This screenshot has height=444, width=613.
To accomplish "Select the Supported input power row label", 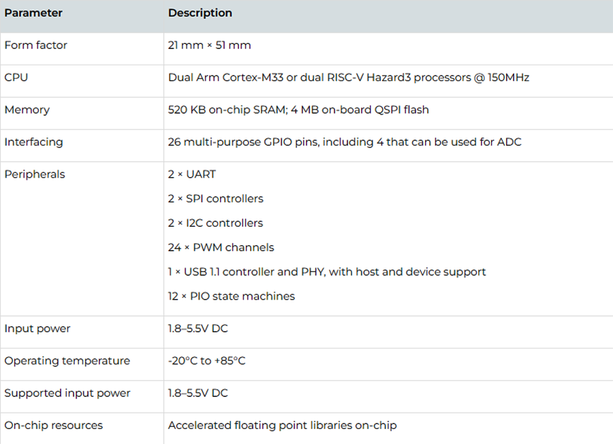I will coord(67,393).
